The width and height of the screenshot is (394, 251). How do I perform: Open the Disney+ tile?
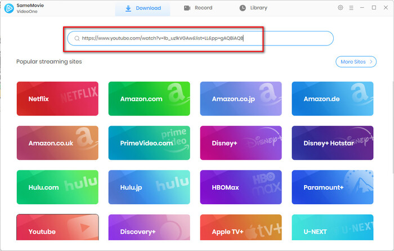click(241, 143)
